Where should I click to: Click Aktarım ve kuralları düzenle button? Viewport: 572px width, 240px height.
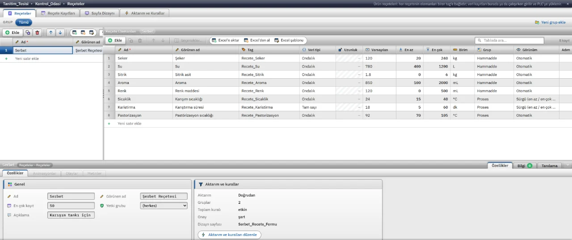(229, 235)
